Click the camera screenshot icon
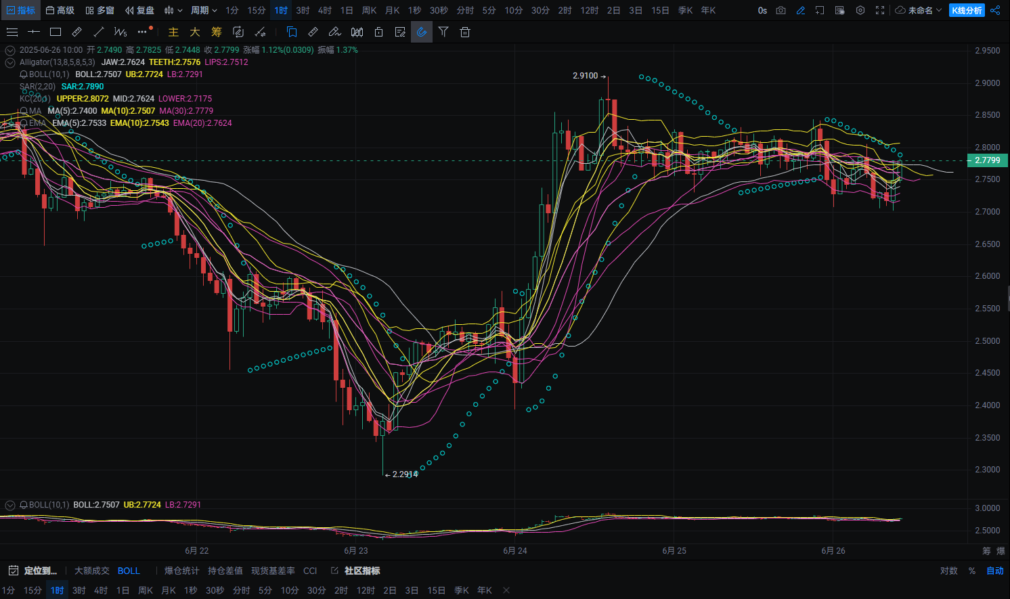Screen dimensions: 1010x599 click(x=781, y=10)
